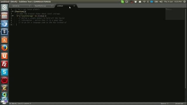Image resolution: width=187 pixels, height=105 pixels.
Task: Open the Ubuntu Dash home launcher
Action: pyautogui.click(x=4, y=8)
